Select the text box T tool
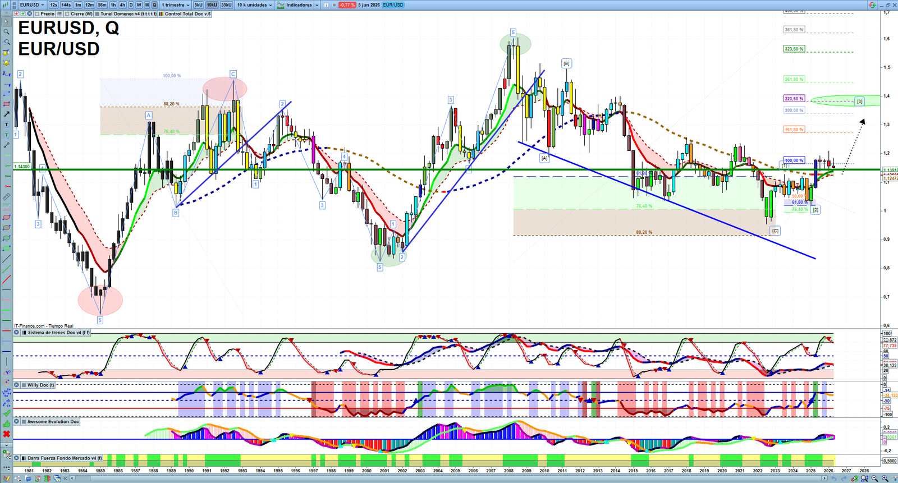Image resolution: width=898 pixels, height=483 pixels. click(6, 125)
